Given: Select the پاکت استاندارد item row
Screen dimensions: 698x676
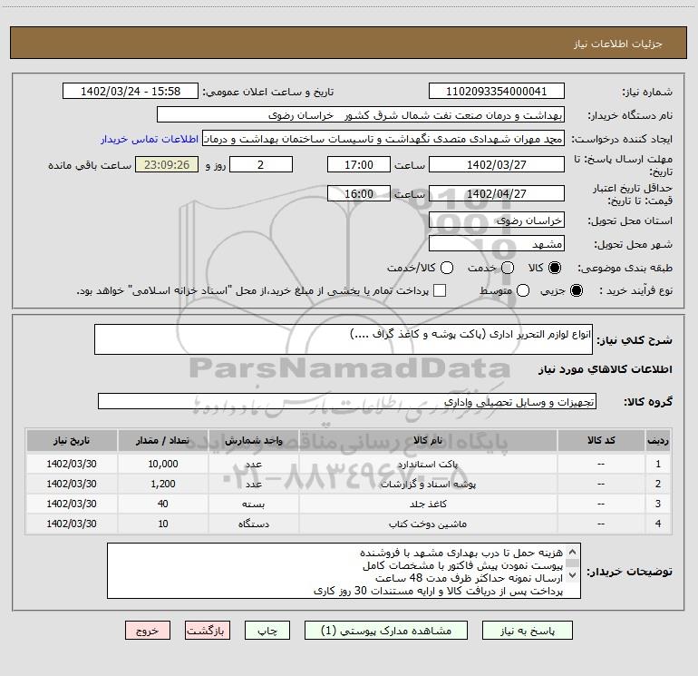Looking at the screenshot, I should 349,464.
